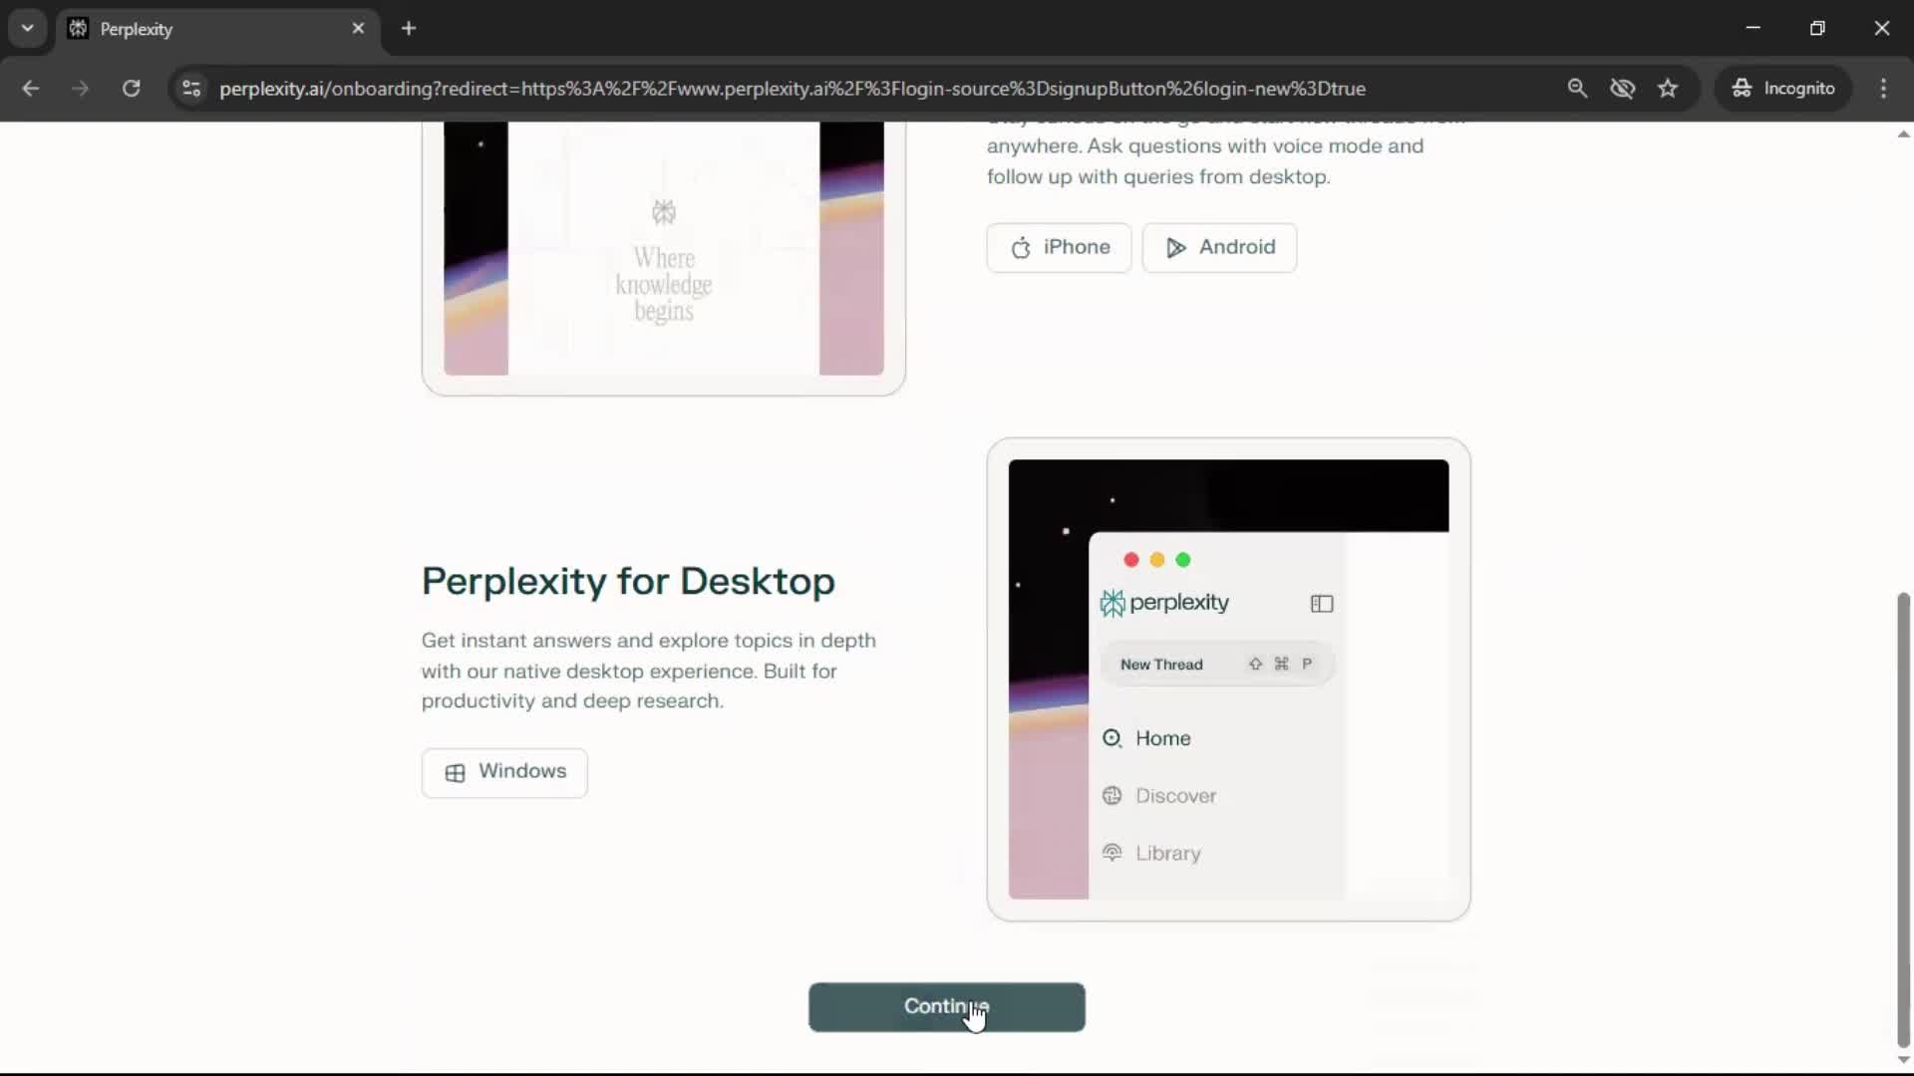Expand the tab search dropdown
The width and height of the screenshot is (1914, 1076).
28,28
